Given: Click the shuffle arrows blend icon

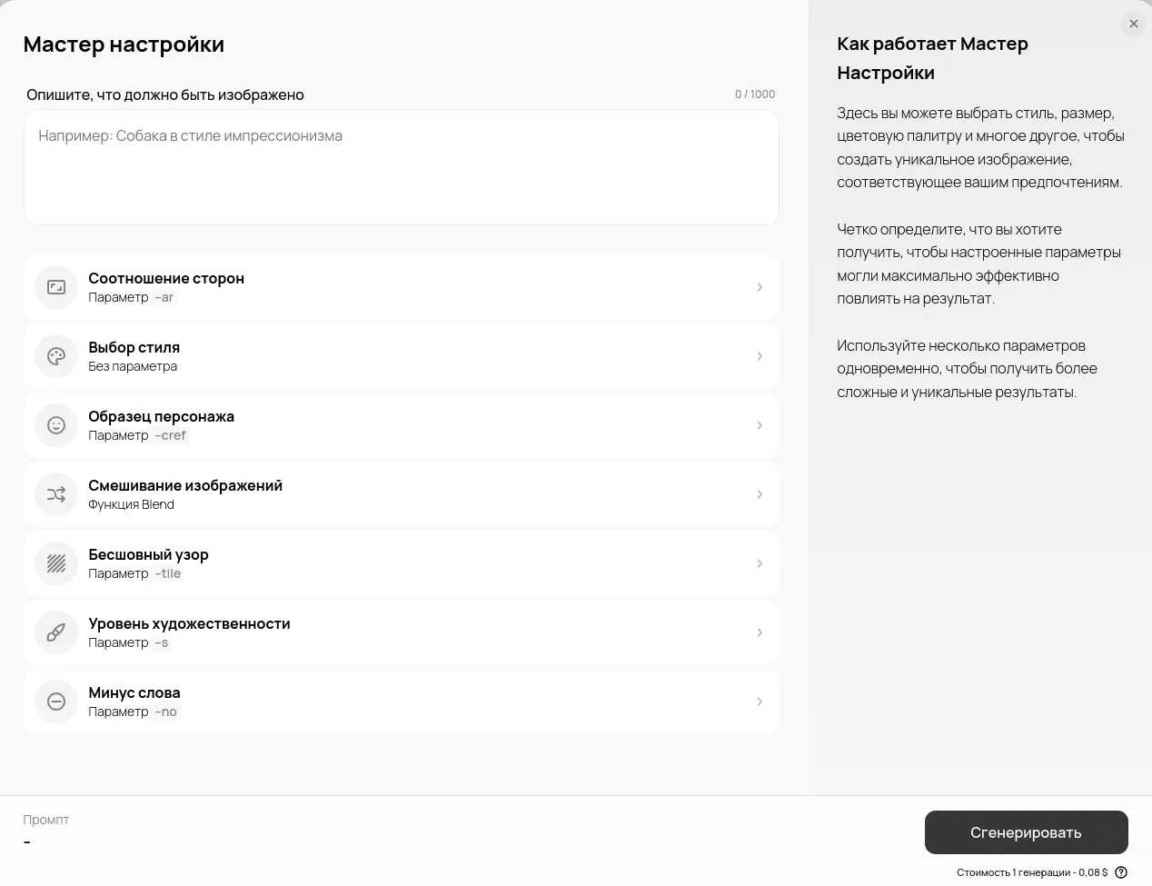Looking at the screenshot, I should 56,494.
